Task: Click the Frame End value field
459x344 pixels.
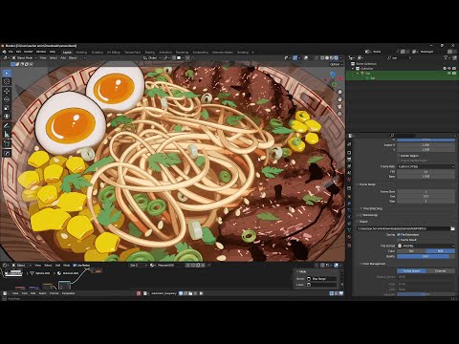Action: [426, 197]
